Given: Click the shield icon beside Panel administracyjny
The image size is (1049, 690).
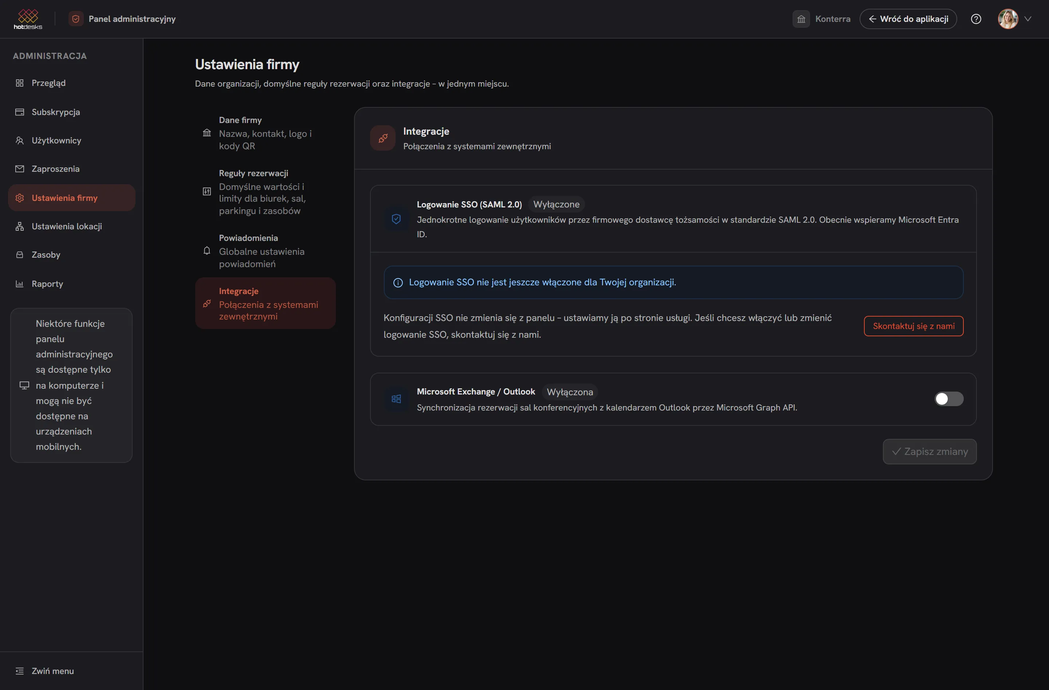Looking at the screenshot, I should point(76,19).
